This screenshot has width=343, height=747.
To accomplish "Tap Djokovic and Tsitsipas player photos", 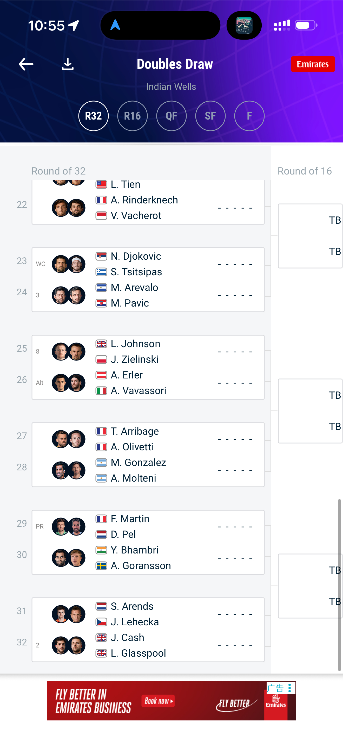I will point(69,264).
